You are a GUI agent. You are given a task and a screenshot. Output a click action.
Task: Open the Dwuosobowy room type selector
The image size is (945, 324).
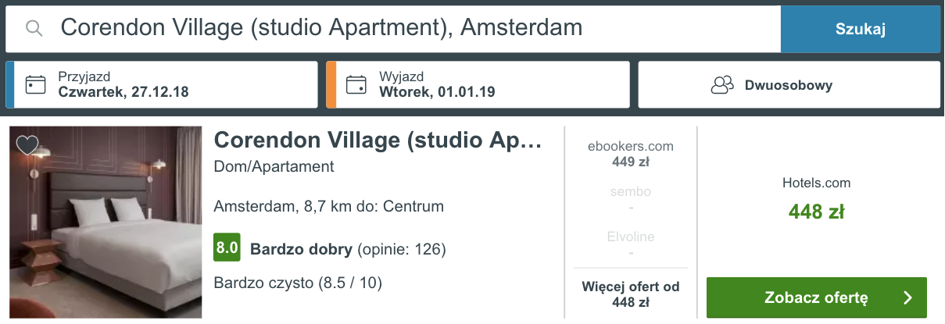[x=788, y=85]
